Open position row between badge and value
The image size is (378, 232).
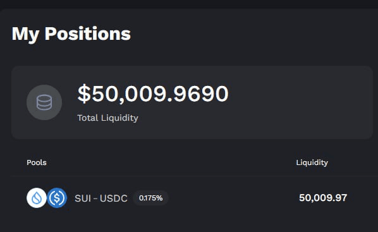(233, 198)
